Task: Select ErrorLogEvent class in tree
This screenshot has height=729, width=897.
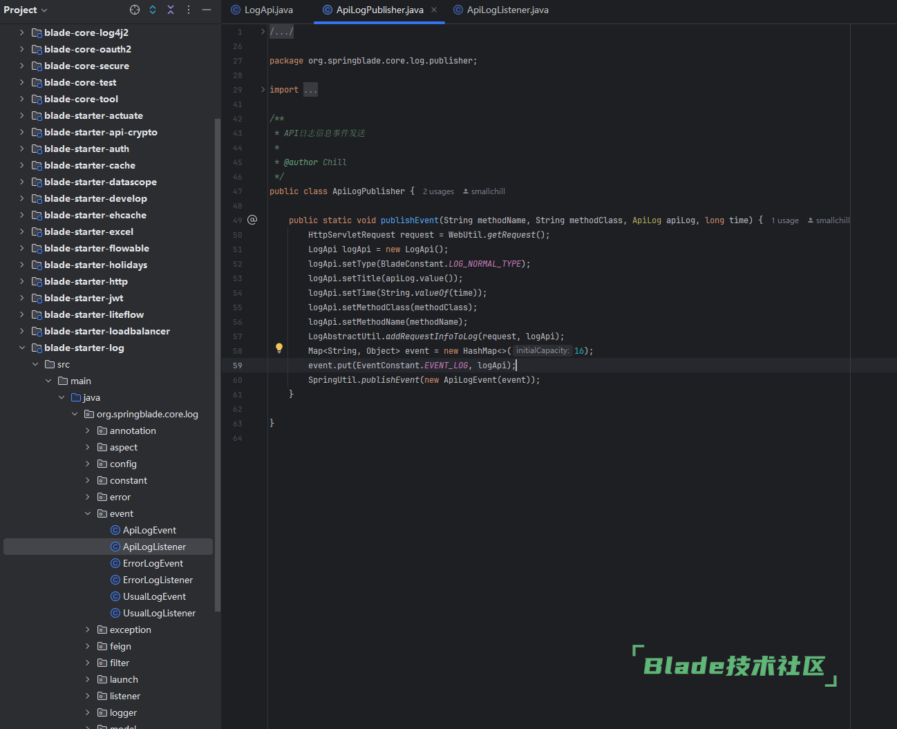Action: tap(153, 563)
